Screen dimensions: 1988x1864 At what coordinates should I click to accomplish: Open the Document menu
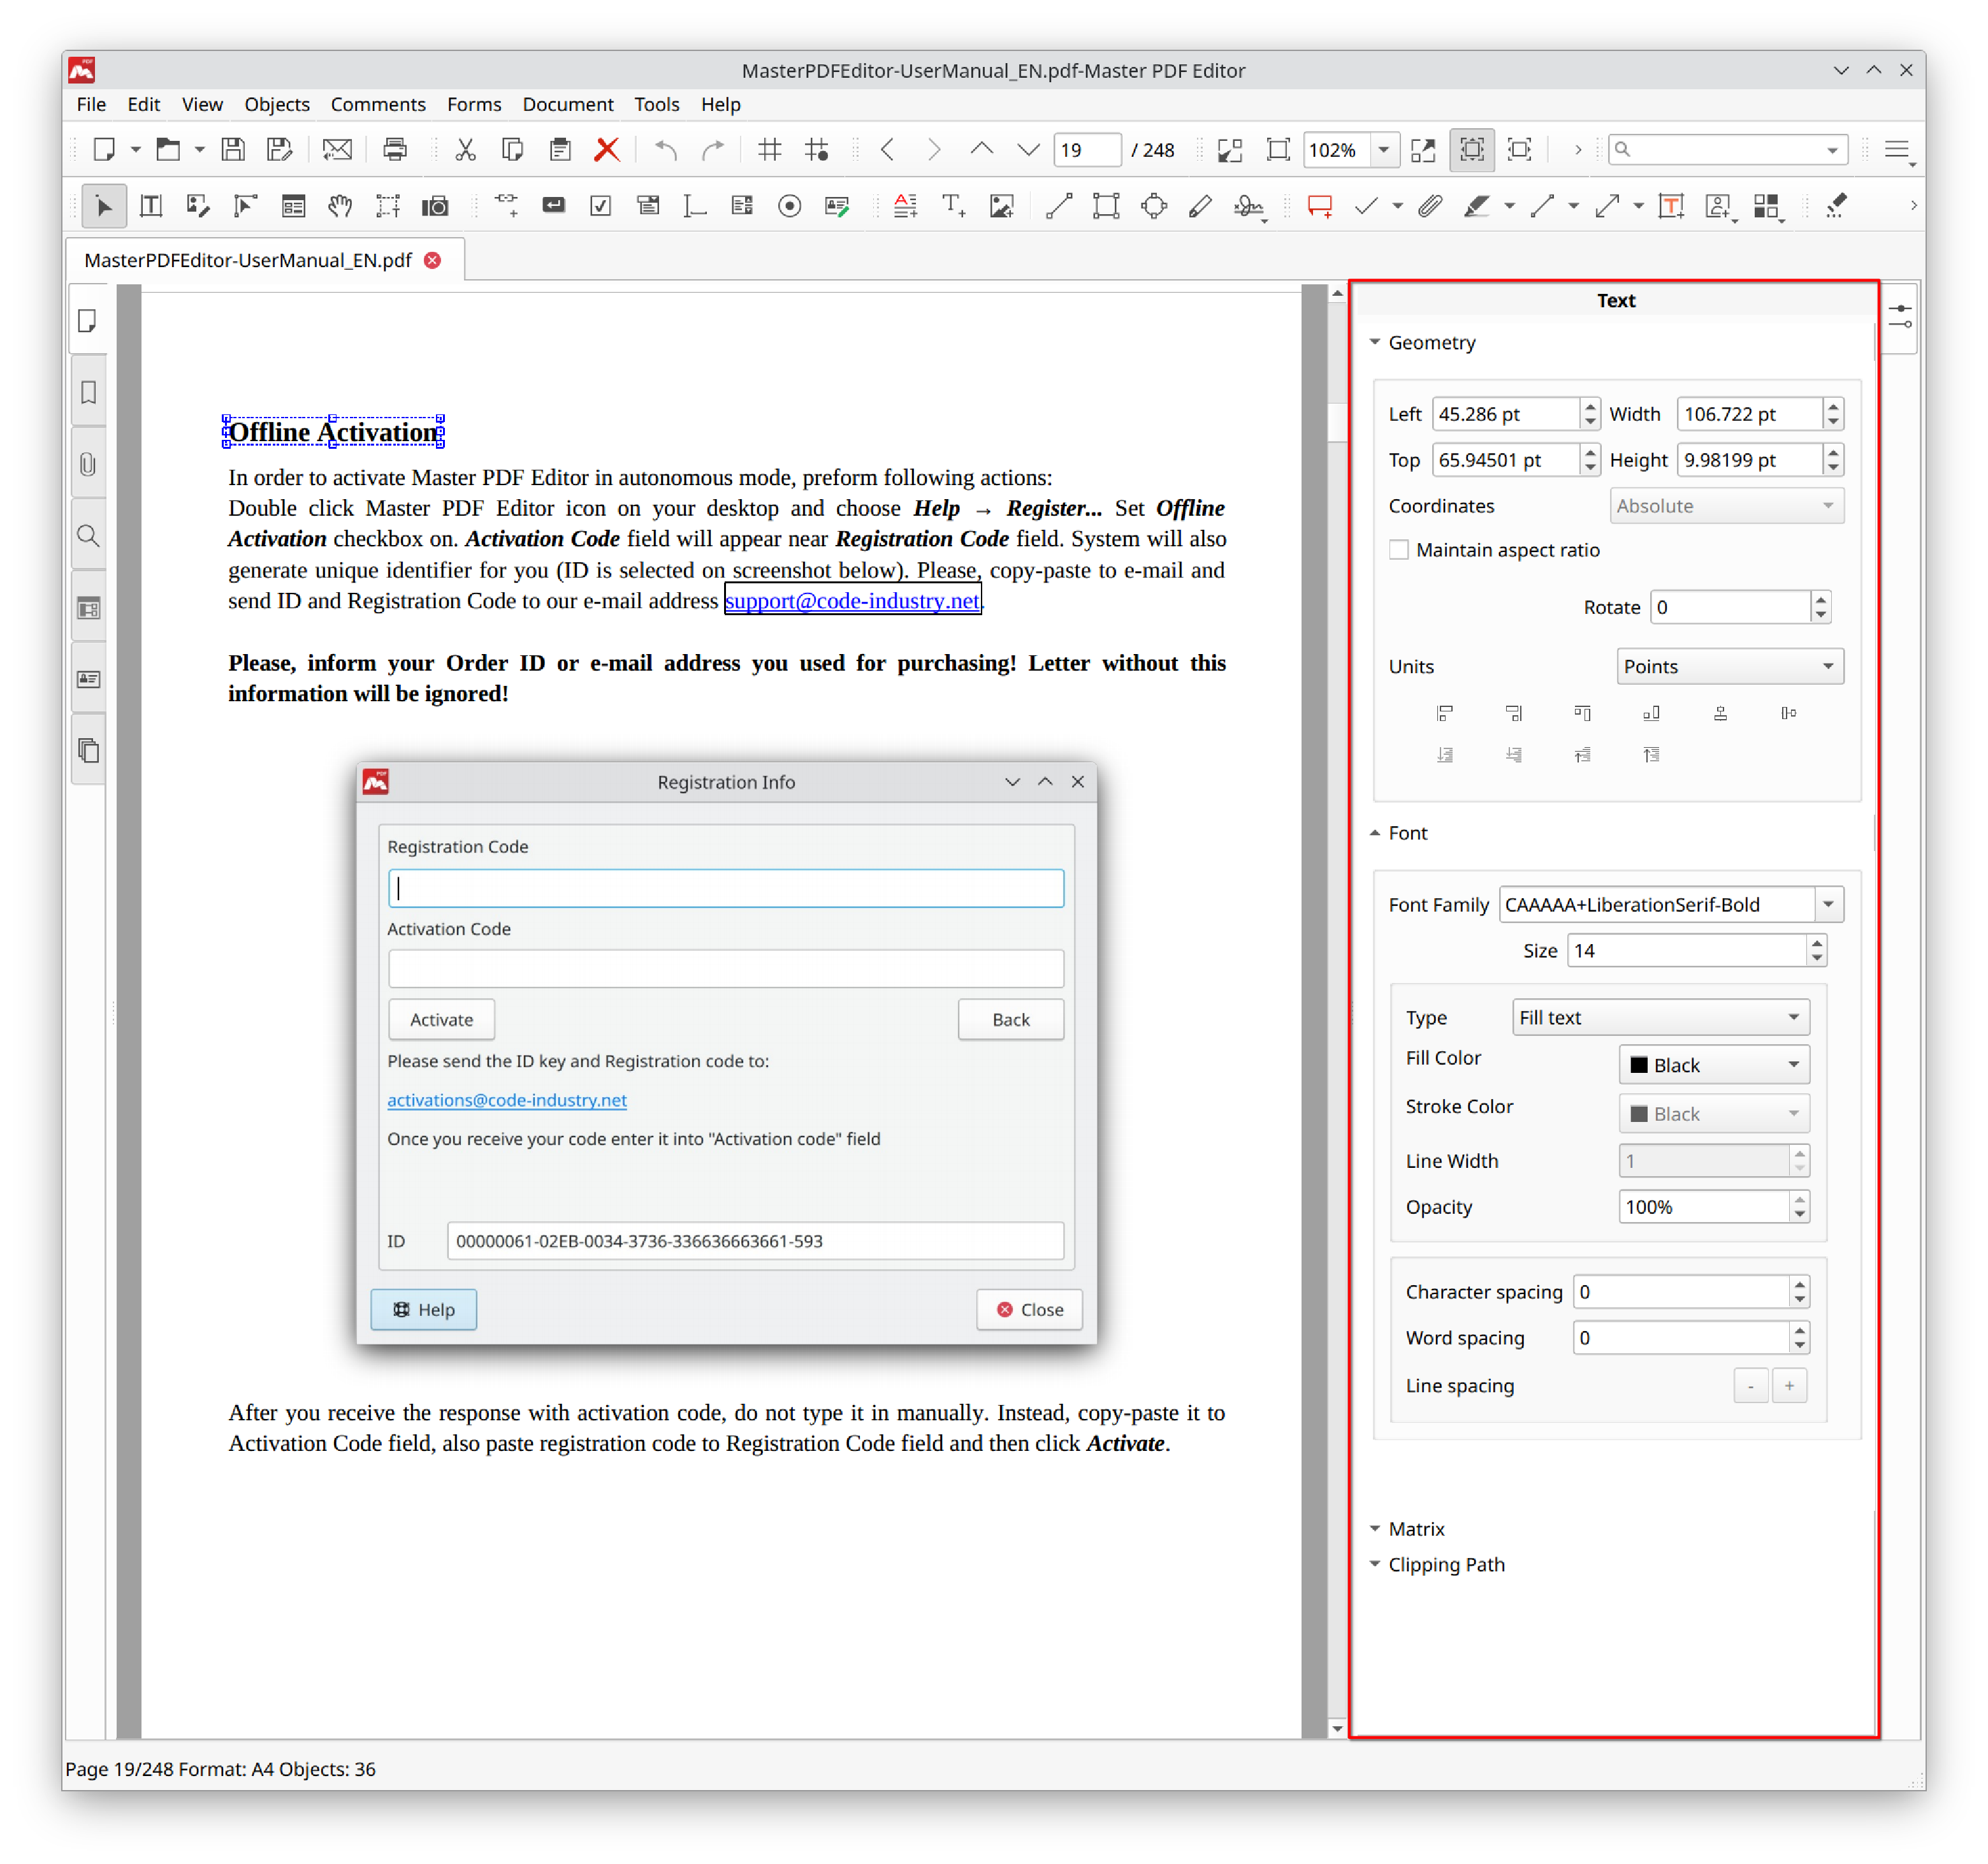tap(567, 104)
